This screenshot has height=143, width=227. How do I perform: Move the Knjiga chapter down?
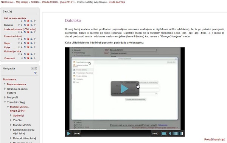point(22,47)
